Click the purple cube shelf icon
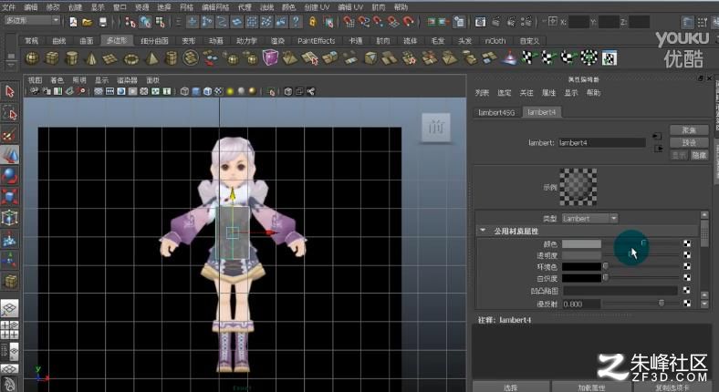 tap(270, 57)
